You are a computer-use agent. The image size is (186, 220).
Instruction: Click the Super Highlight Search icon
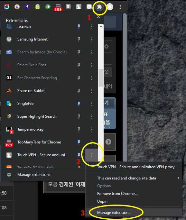point(9,116)
